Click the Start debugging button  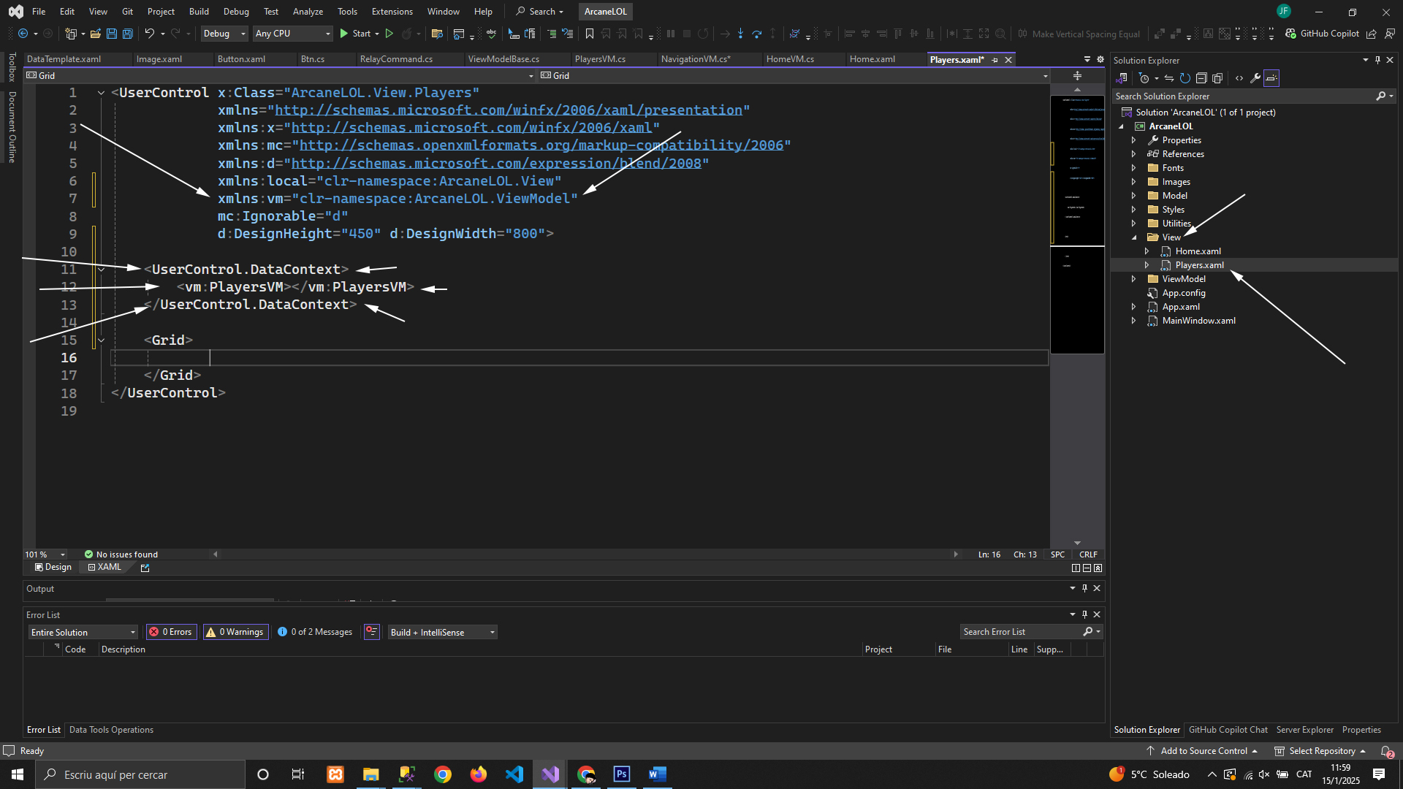(355, 34)
